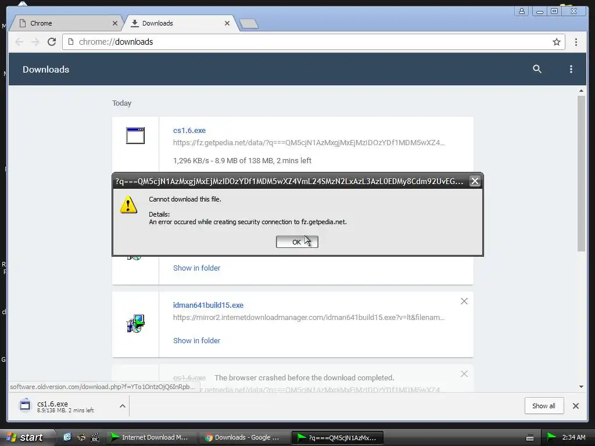Close the download shelf bar
The width and height of the screenshot is (595, 446).
[x=576, y=406]
